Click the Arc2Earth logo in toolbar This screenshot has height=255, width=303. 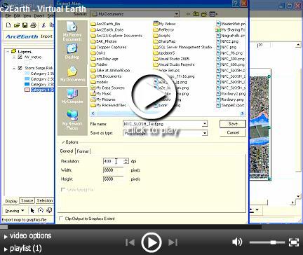pyautogui.click(x=22, y=36)
